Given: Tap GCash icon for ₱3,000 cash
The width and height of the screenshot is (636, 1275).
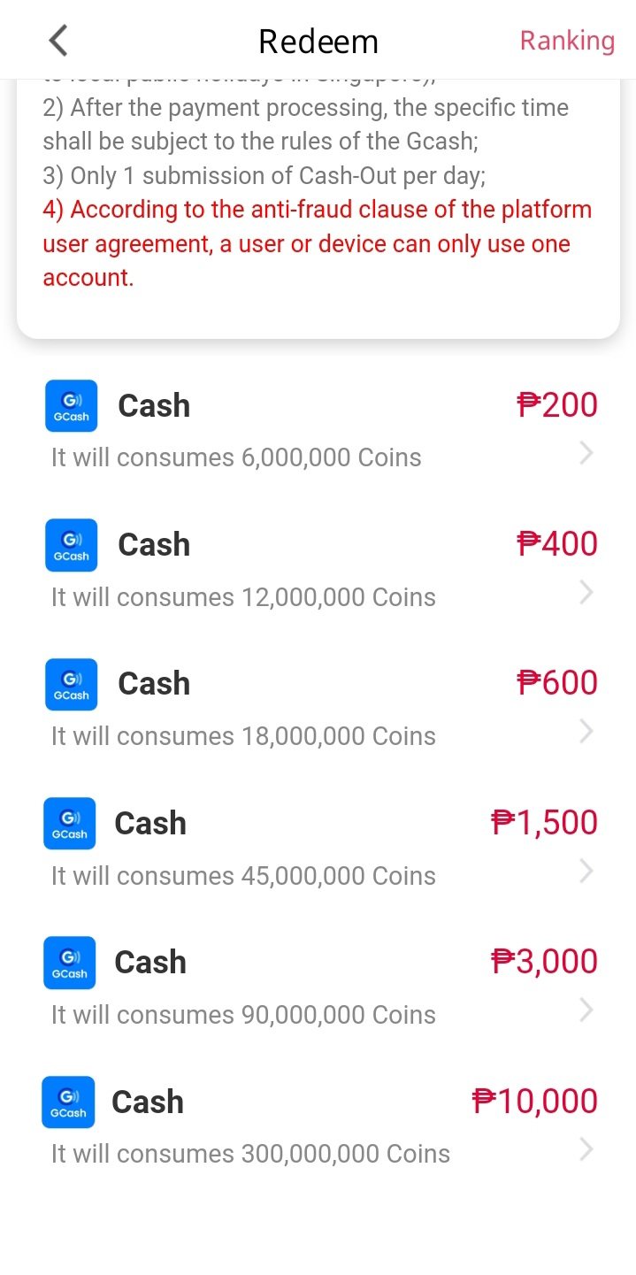Looking at the screenshot, I should 69,963.
